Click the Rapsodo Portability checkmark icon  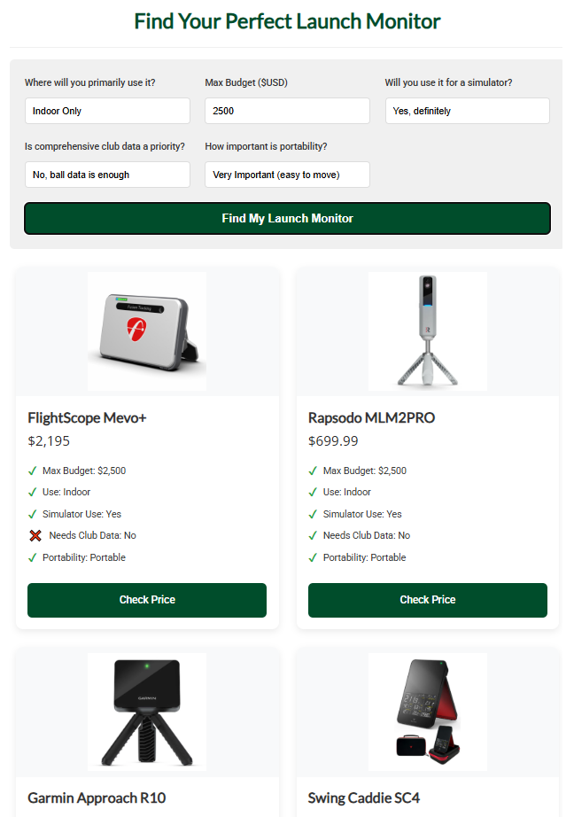point(313,557)
